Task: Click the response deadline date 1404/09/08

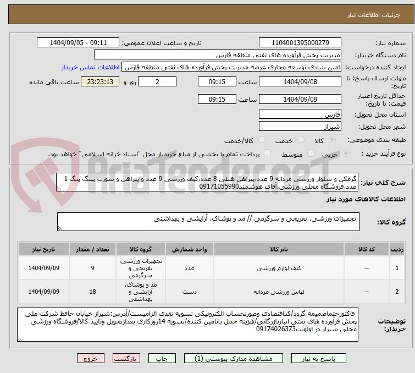Action: (x=300, y=81)
